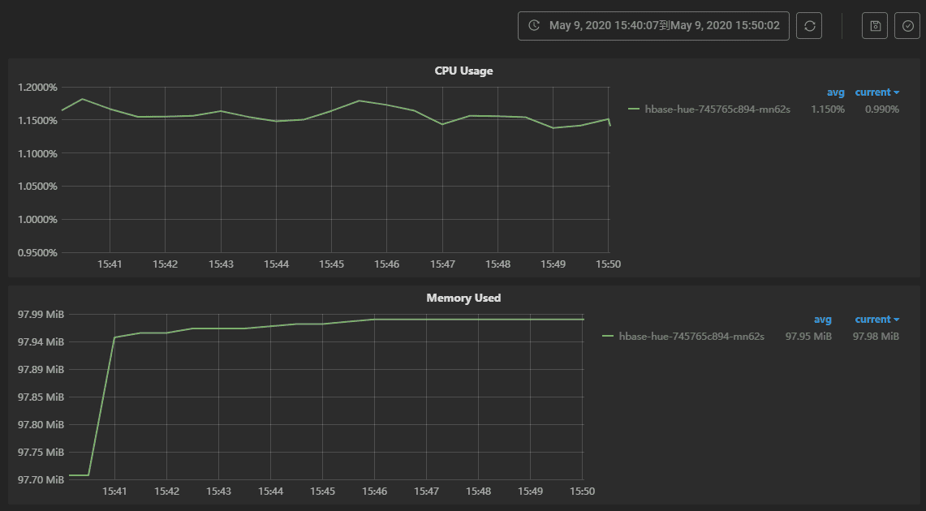Open the date range picker ending 15:50:02

[664, 26]
